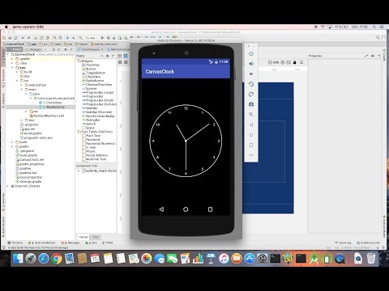Click the Undo arrow in toolbar

pos(23,38)
